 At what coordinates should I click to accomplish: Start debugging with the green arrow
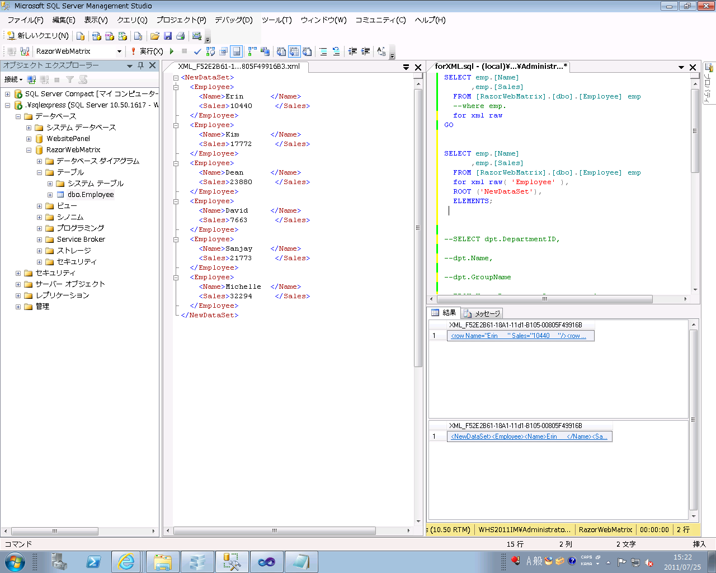(172, 51)
